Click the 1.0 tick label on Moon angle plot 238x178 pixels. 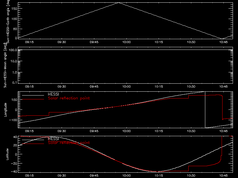tap(15, 72)
